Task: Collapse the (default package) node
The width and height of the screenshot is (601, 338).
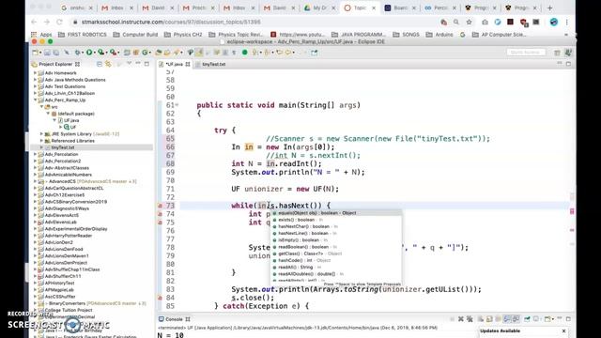Action: click(48, 114)
